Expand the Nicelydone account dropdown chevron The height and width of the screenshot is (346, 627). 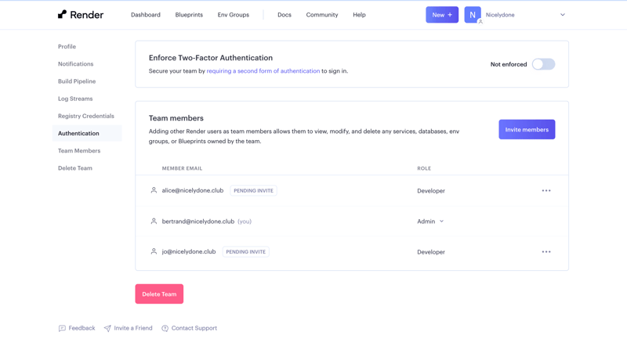tap(562, 15)
